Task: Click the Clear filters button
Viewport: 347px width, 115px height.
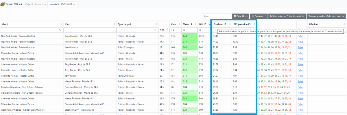Action: point(241,16)
